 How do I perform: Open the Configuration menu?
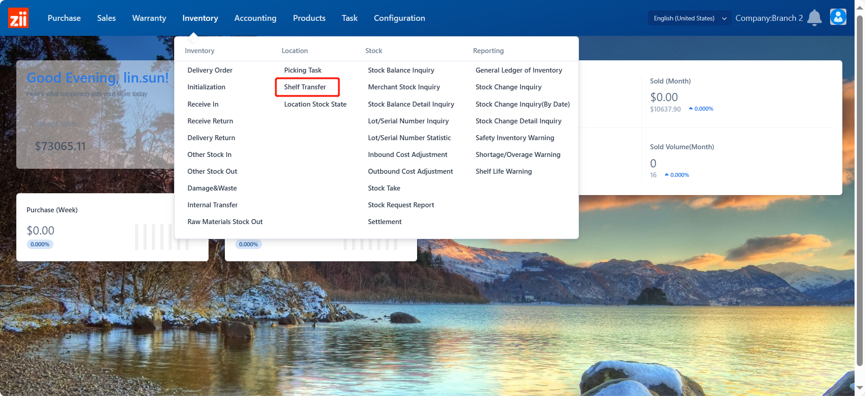399,18
